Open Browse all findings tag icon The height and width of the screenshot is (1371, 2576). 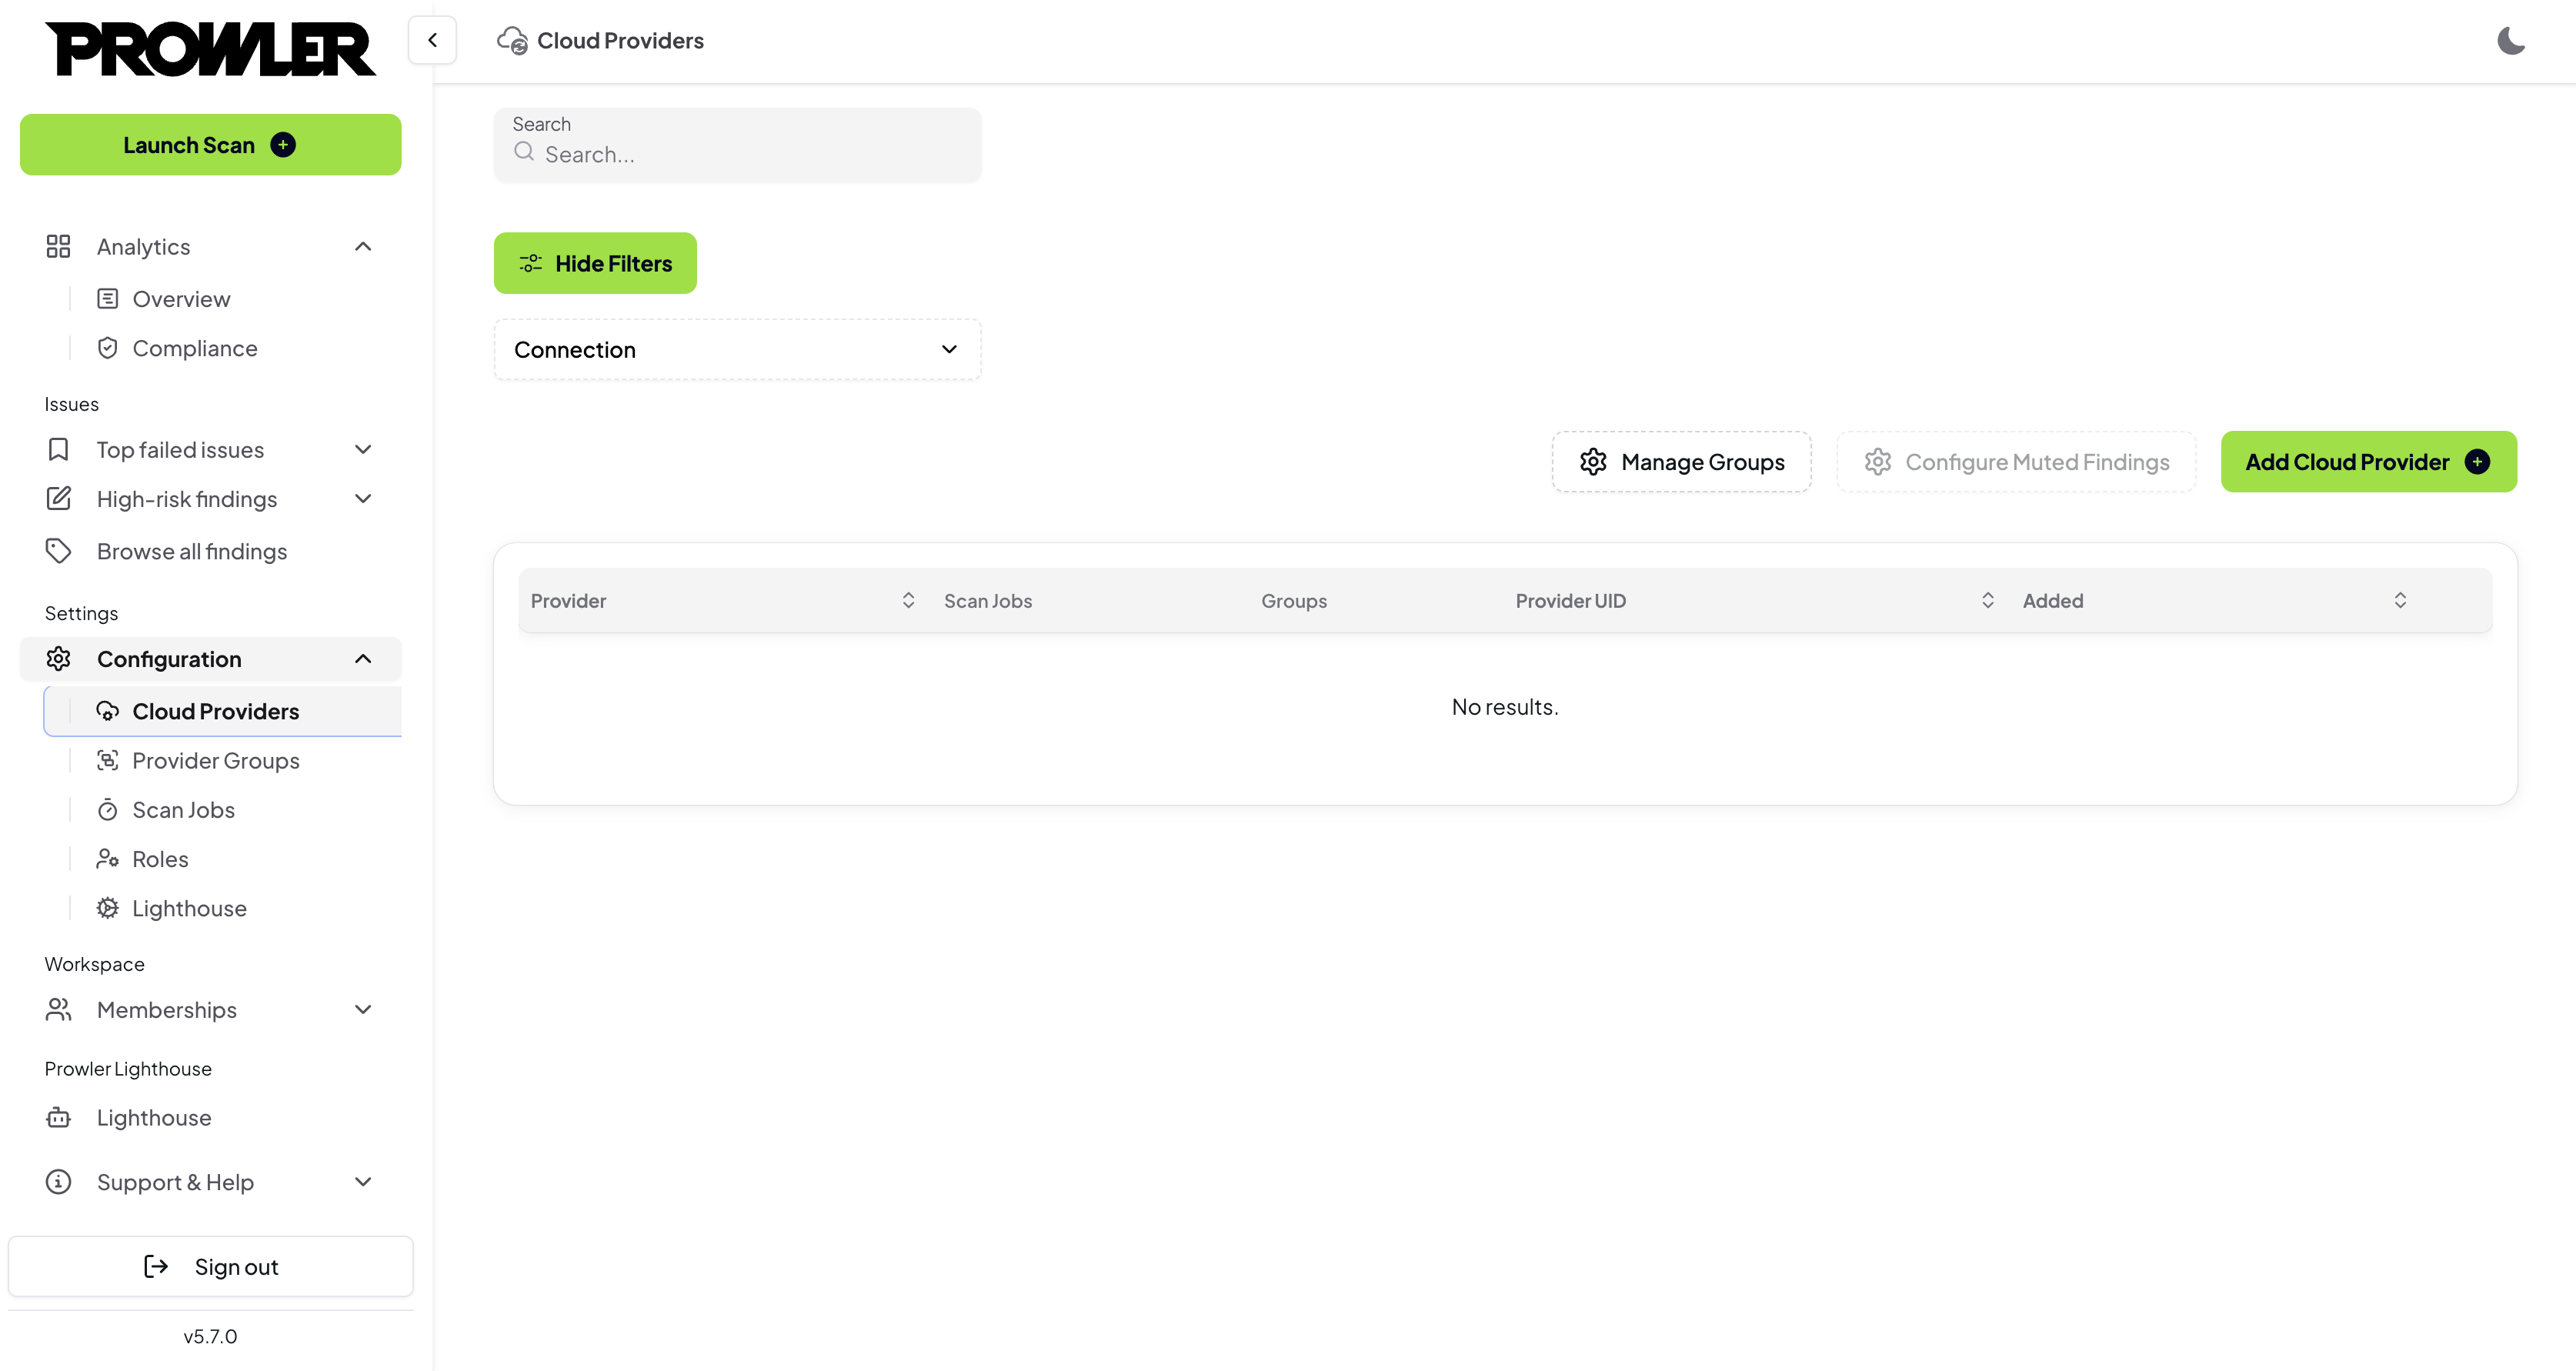(x=59, y=551)
